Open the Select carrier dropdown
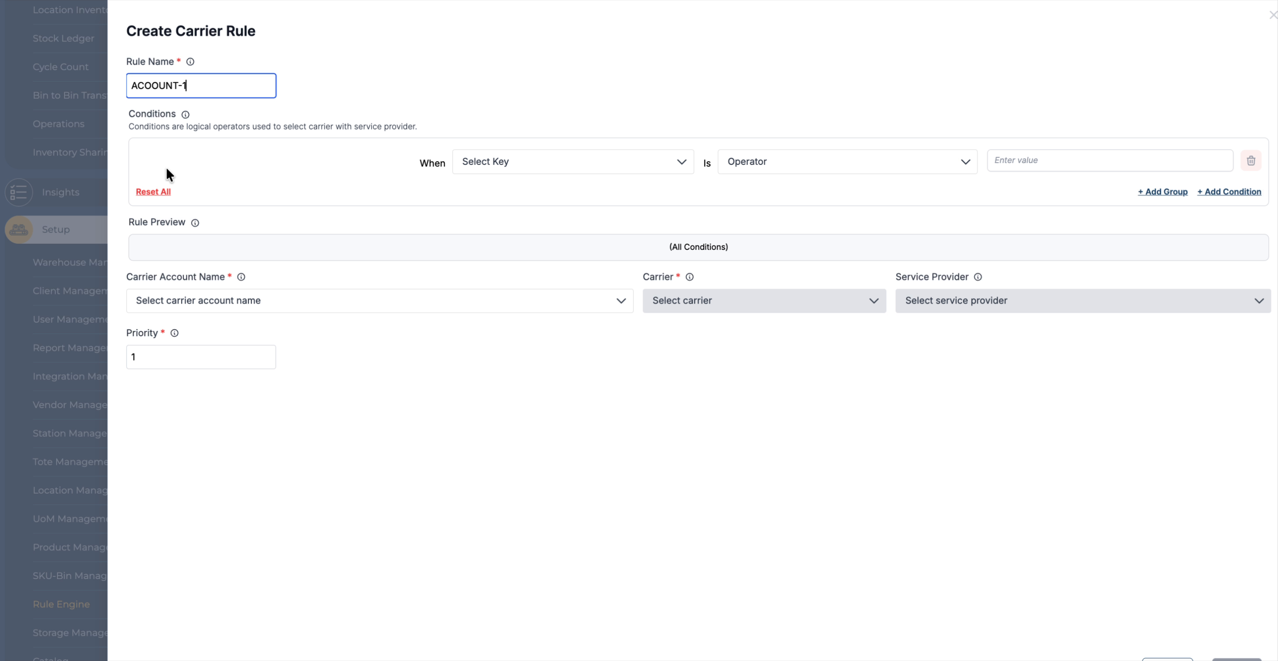 pyautogui.click(x=765, y=301)
